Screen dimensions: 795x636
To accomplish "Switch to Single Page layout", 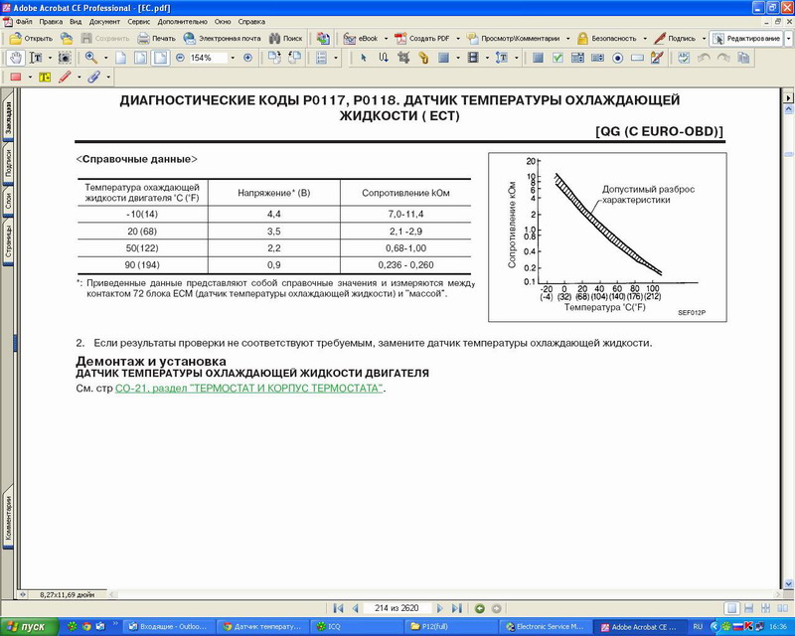I will (731, 608).
